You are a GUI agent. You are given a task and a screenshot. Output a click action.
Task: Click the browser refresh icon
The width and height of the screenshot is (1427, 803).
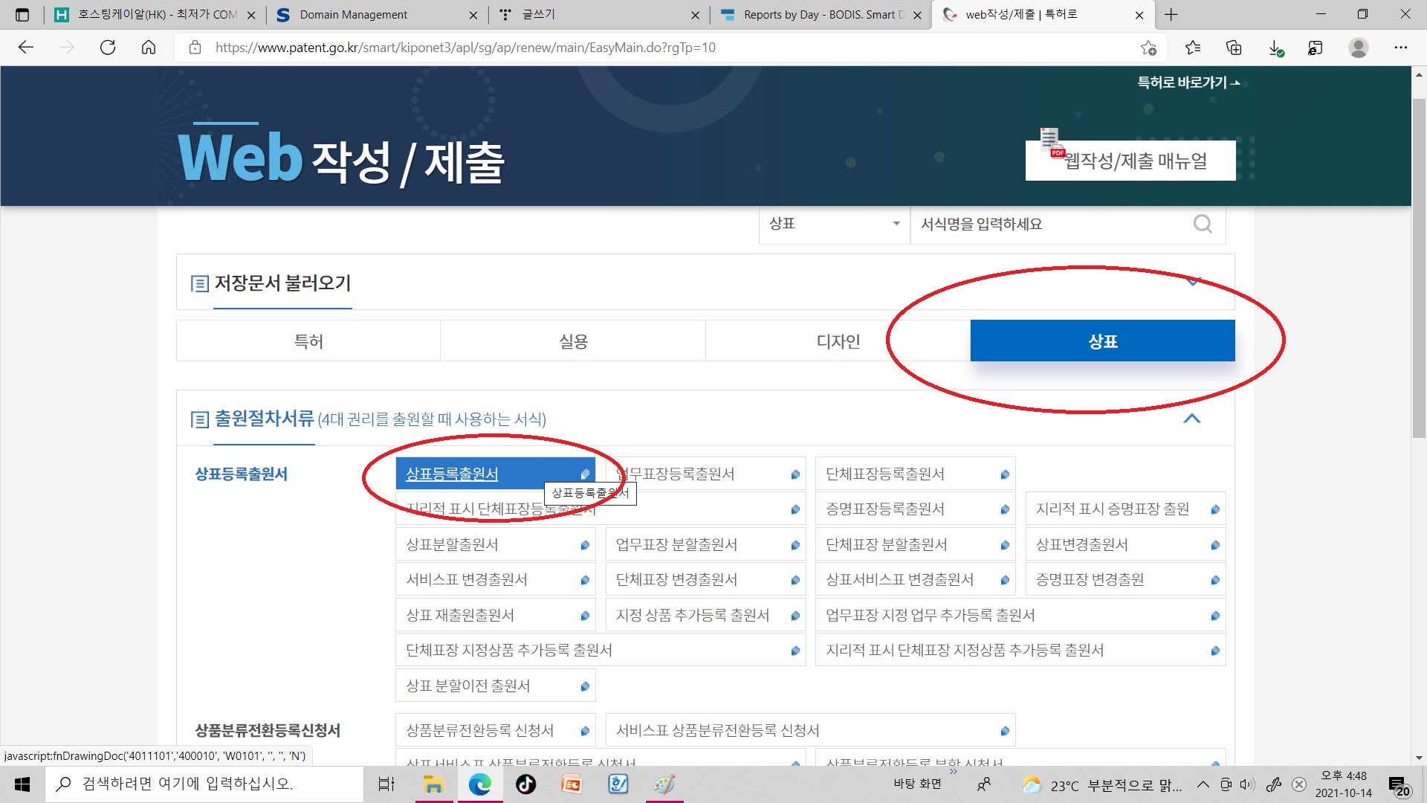108,48
